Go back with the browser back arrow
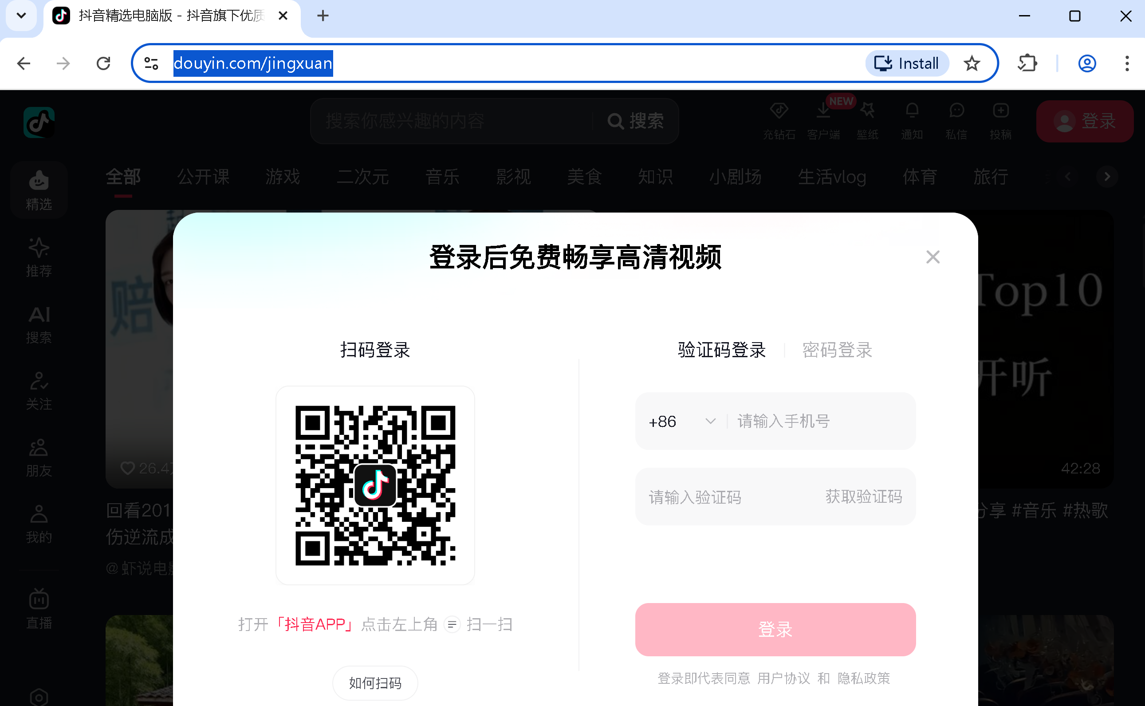Screen dimensions: 1145x706 (24, 63)
